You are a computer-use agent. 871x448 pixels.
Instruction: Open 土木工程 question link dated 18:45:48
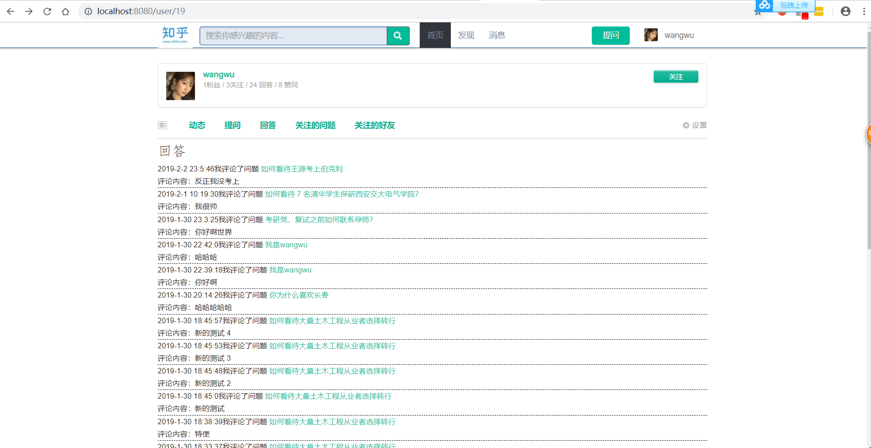point(332,371)
